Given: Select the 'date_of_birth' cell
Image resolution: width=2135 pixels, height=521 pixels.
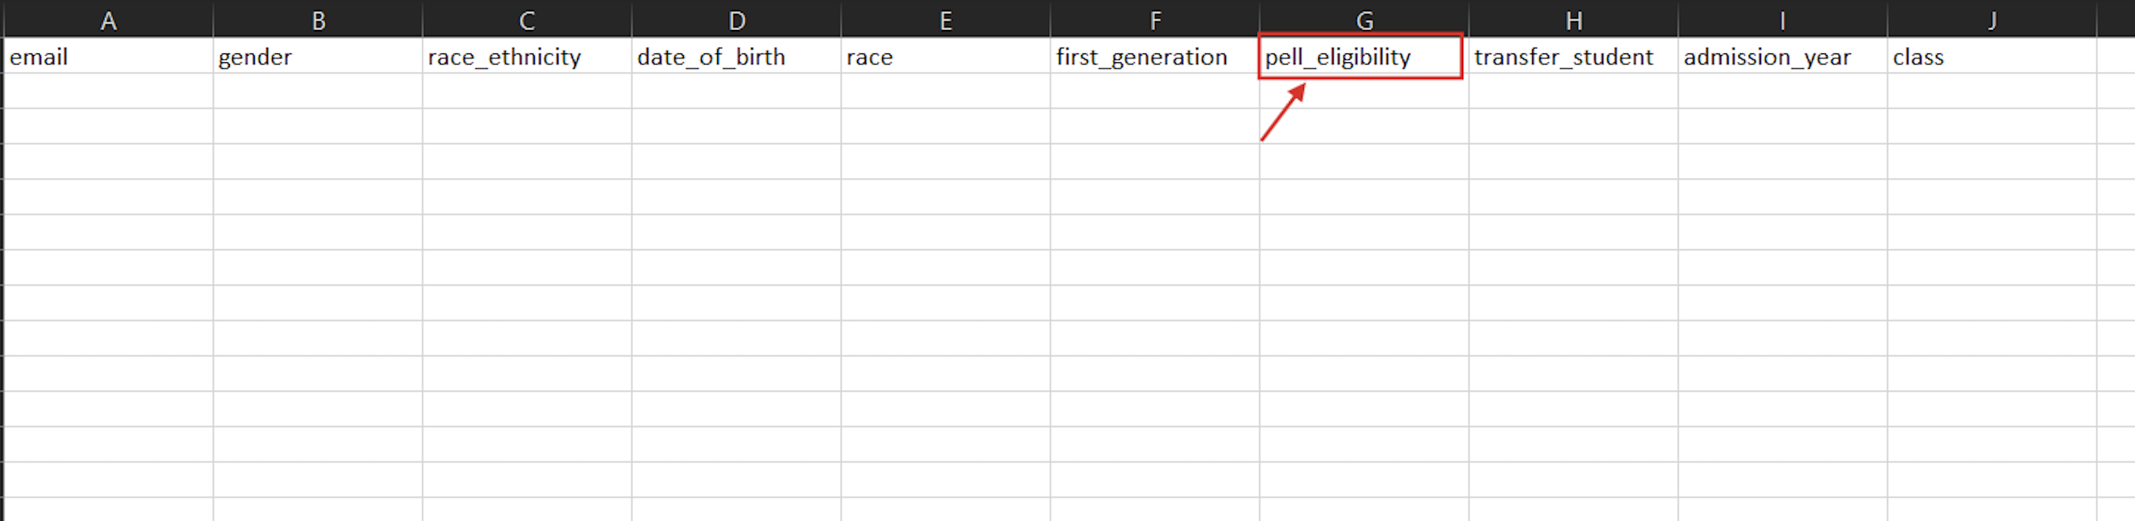Looking at the screenshot, I should [736, 56].
